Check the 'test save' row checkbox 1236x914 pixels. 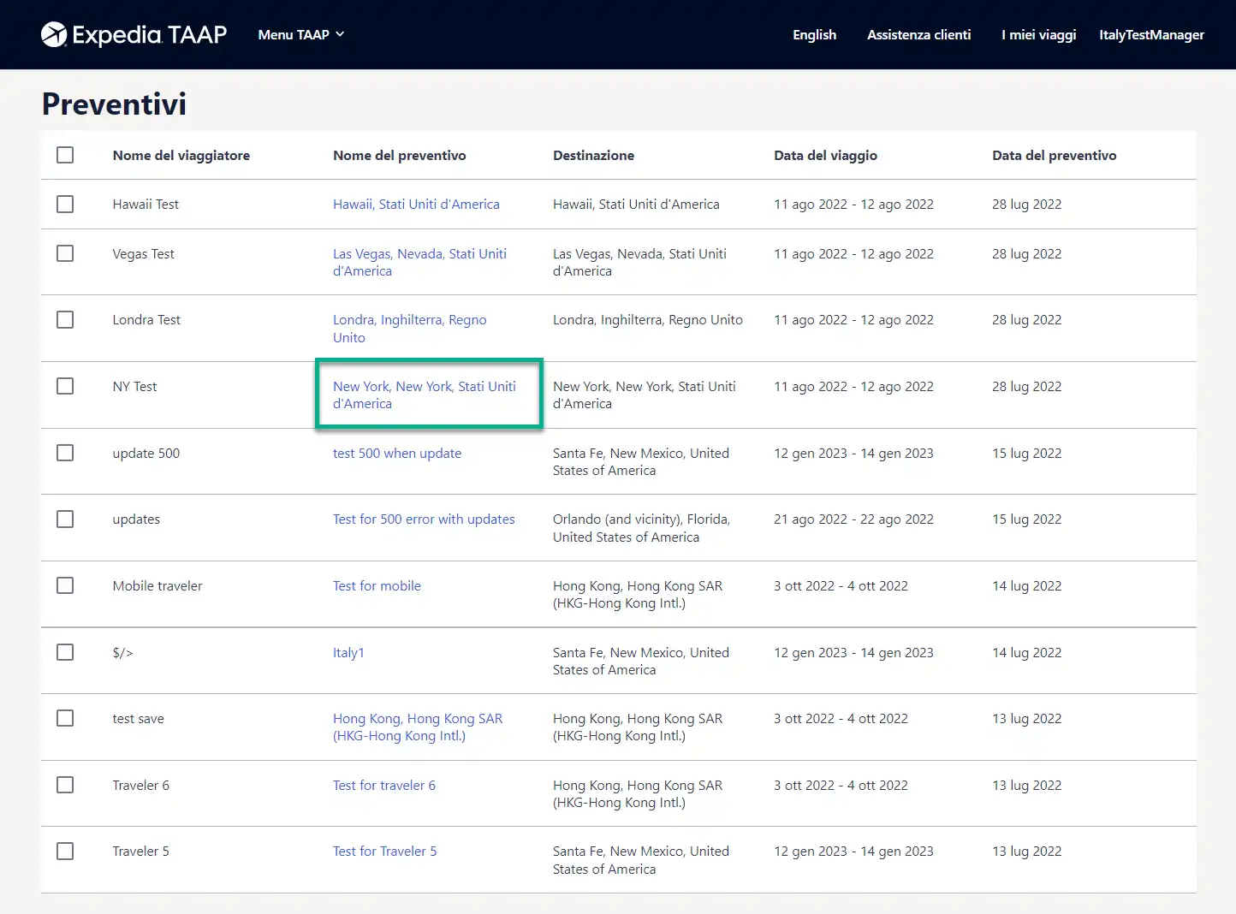[65, 718]
